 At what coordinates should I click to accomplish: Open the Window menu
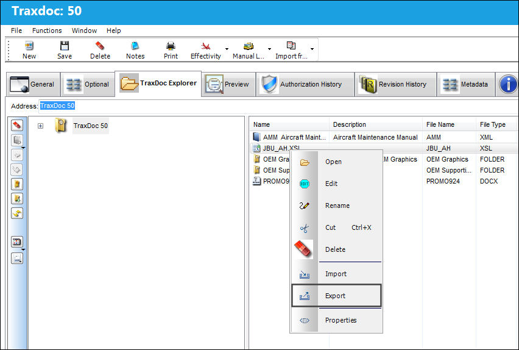point(85,30)
